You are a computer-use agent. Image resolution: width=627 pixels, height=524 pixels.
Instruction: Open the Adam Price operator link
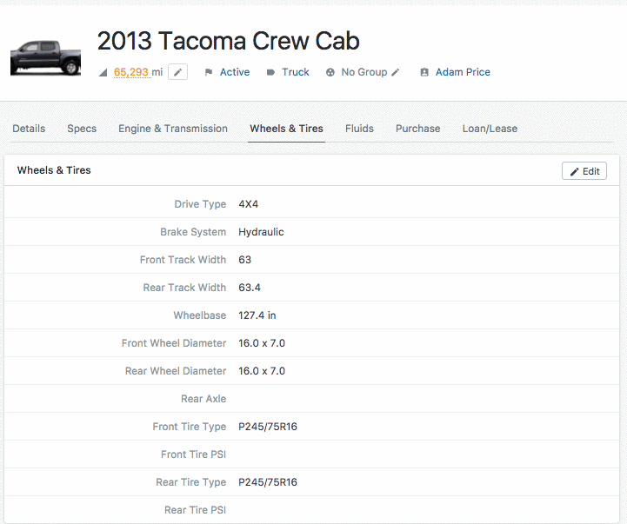[x=463, y=72]
